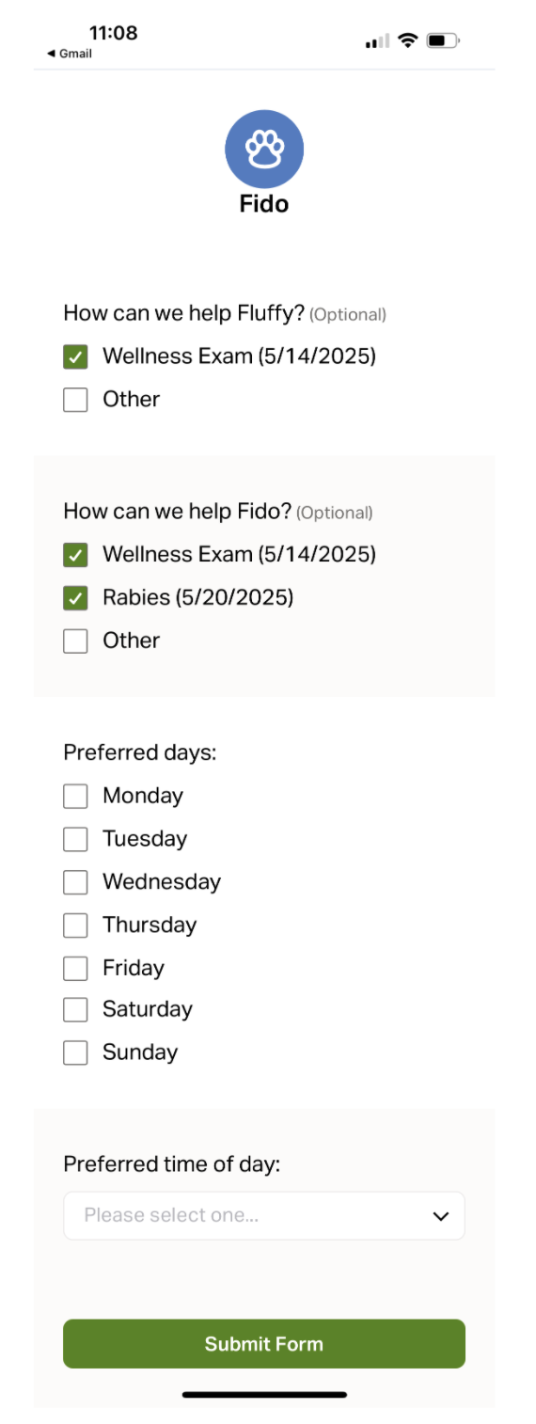
Task: Select Monday as preferred day
Action: [x=75, y=797]
